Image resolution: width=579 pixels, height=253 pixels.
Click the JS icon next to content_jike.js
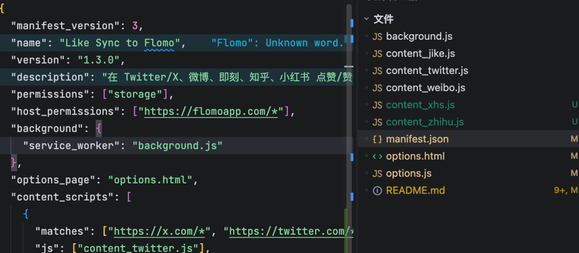377,54
